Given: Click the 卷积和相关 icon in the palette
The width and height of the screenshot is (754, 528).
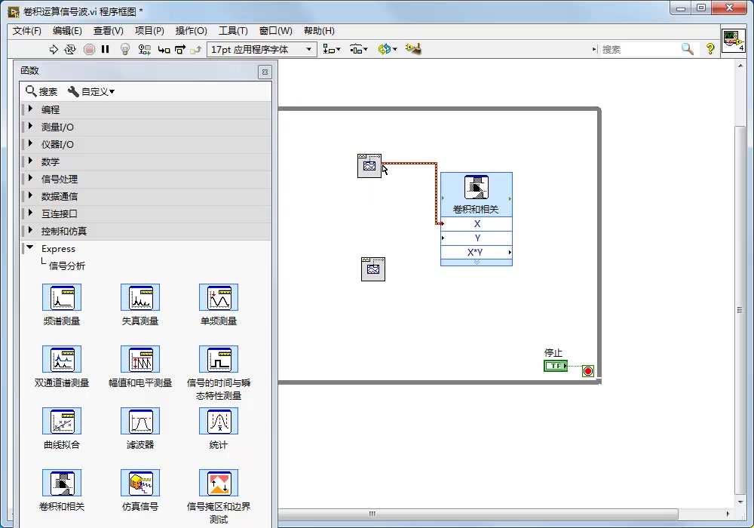Looking at the screenshot, I should [62, 483].
